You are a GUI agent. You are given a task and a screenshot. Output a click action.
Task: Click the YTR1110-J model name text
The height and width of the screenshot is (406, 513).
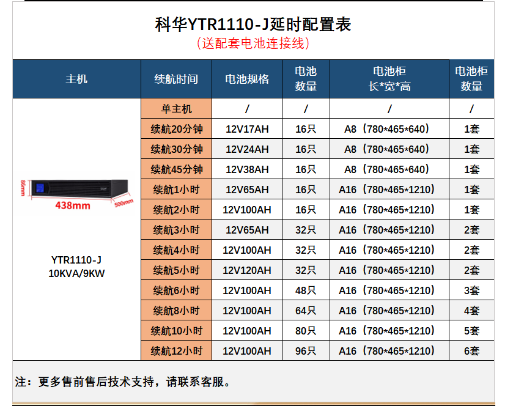coord(76,260)
